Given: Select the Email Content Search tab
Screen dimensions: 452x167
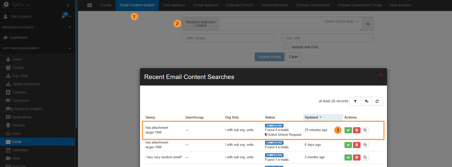Looking at the screenshot, I should pos(137,5).
